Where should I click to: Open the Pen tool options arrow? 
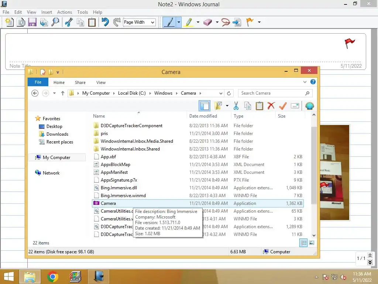click(x=179, y=22)
